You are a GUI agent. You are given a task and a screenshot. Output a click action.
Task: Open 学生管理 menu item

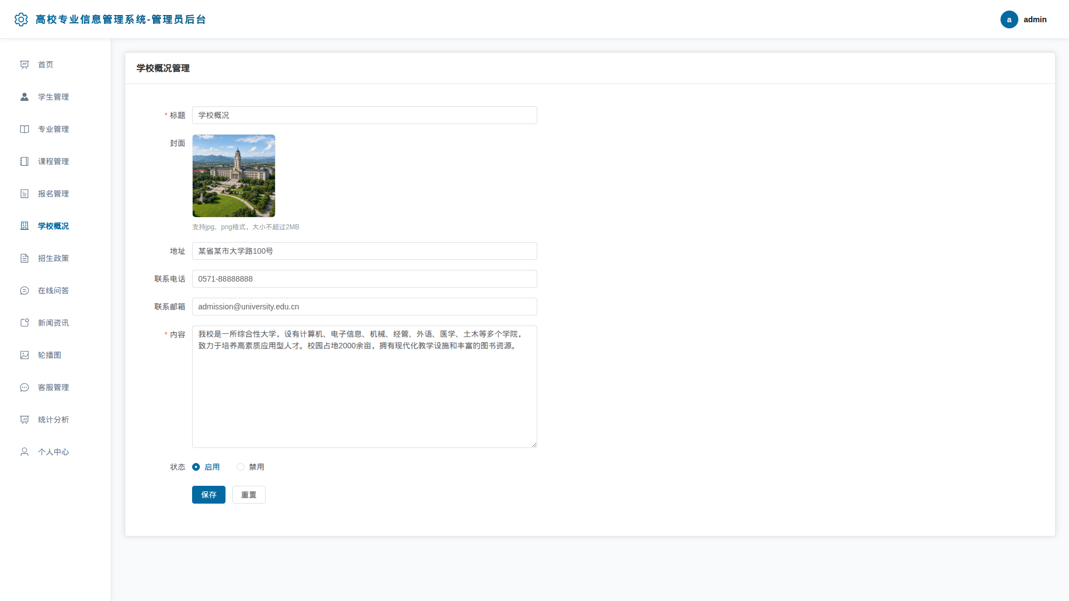coord(56,97)
